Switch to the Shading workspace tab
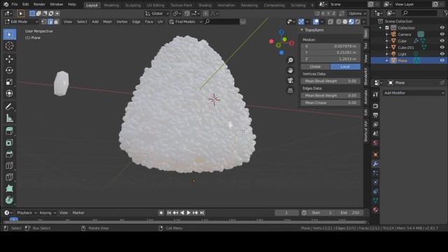The image size is (448, 252). point(205,5)
